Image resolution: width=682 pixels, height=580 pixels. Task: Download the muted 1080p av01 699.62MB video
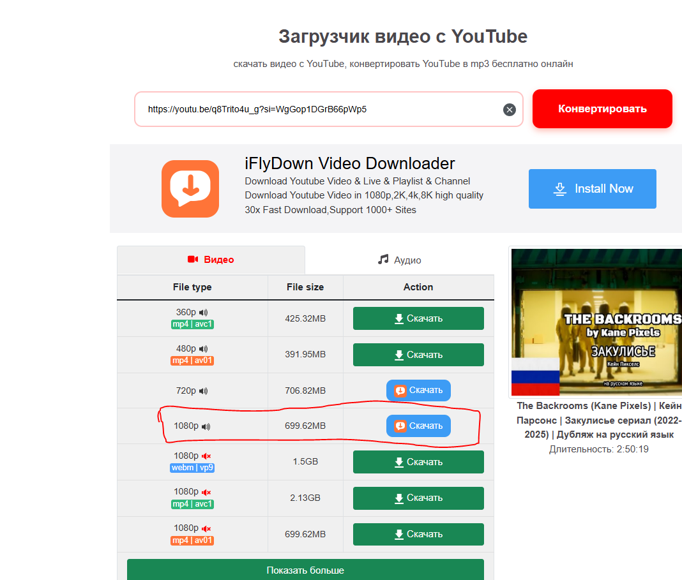[418, 534]
